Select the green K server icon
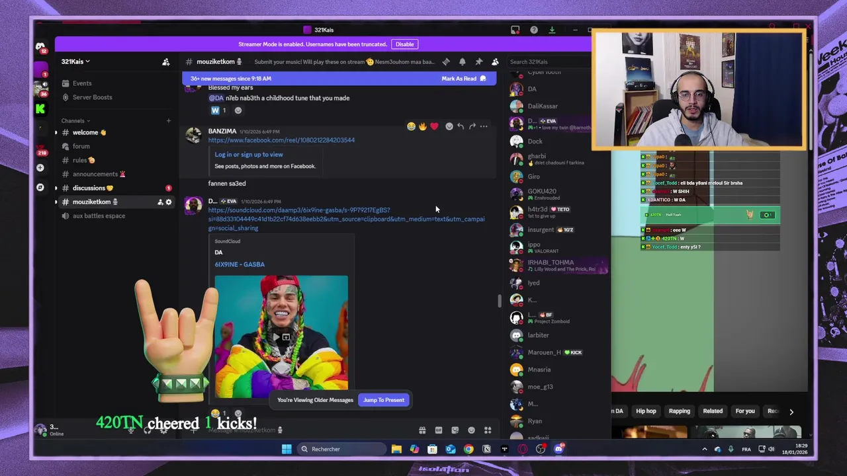The height and width of the screenshot is (476, 847). point(40,108)
